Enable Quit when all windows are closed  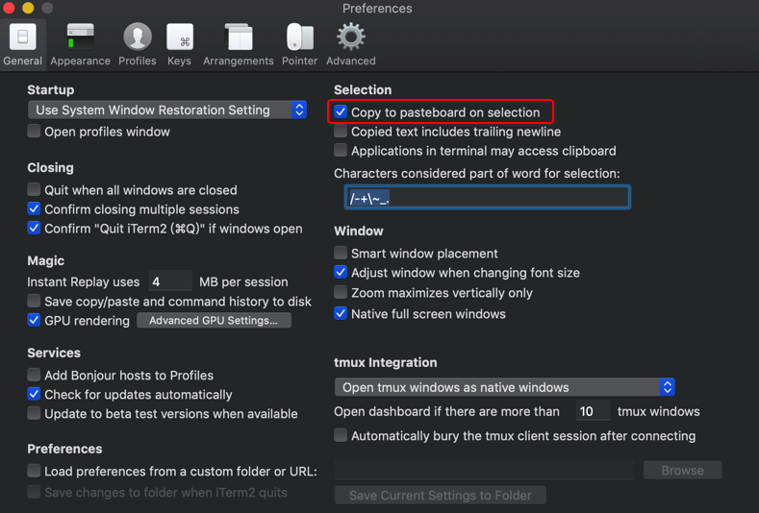pyautogui.click(x=35, y=190)
